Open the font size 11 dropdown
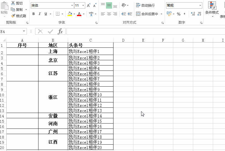 coord(83,6)
